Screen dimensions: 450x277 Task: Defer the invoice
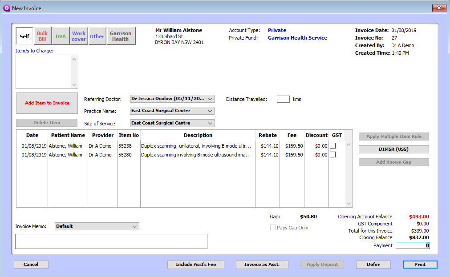(373, 264)
